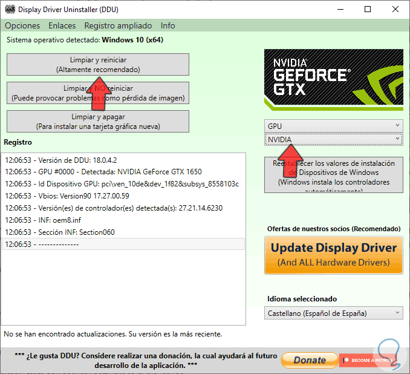This screenshot has height=374, width=410.
Task: Open the Enlaces menu
Action: pyautogui.click(x=62, y=25)
